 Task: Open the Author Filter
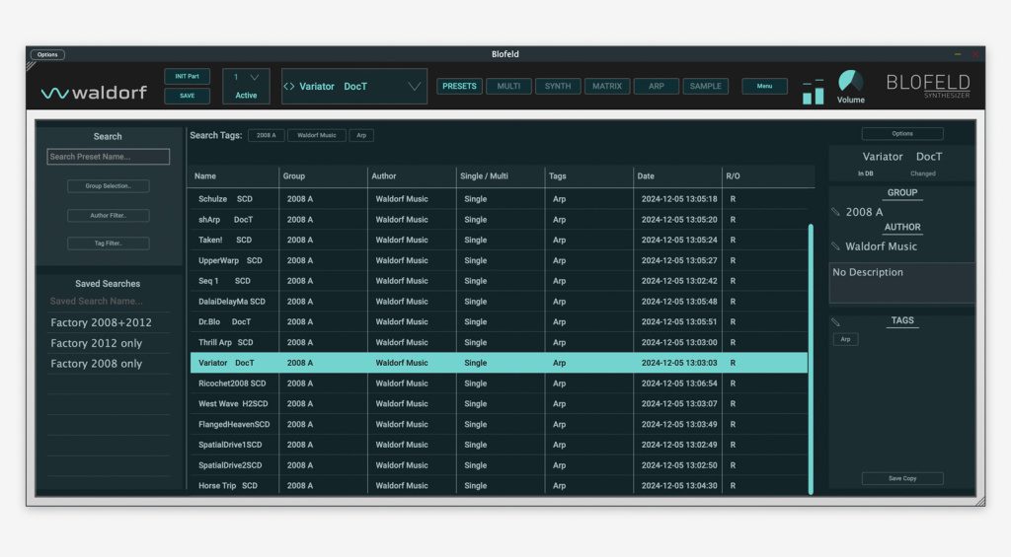coord(109,216)
